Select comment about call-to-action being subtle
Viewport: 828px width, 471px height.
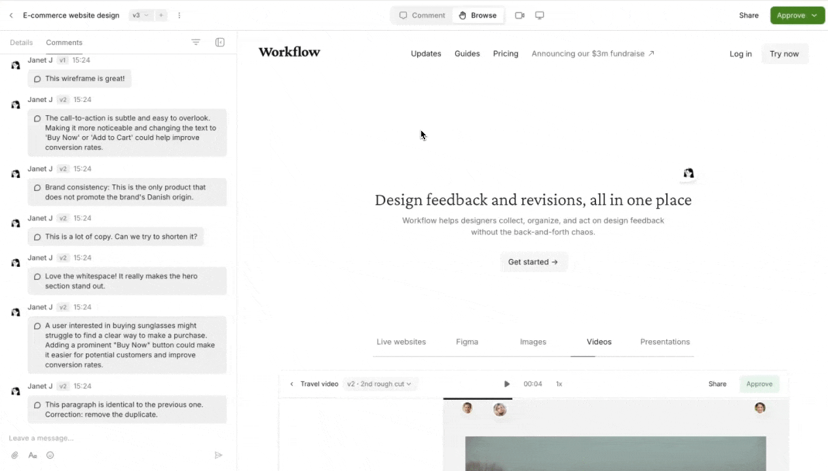(x=127, y=133)
